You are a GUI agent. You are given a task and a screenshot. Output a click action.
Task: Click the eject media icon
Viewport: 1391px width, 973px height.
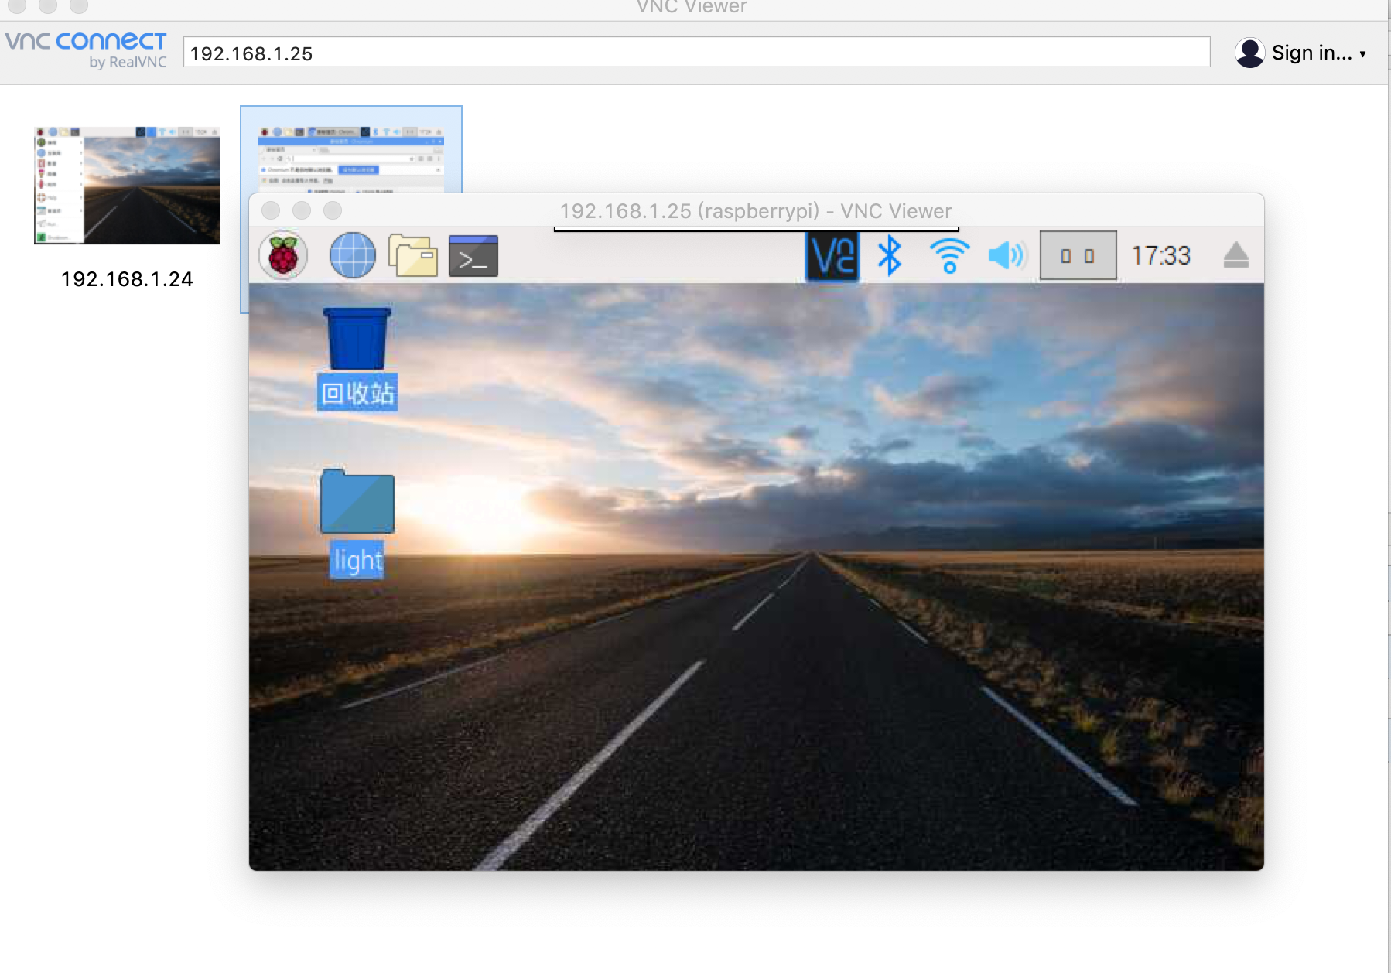click(x=1235, y=255)
